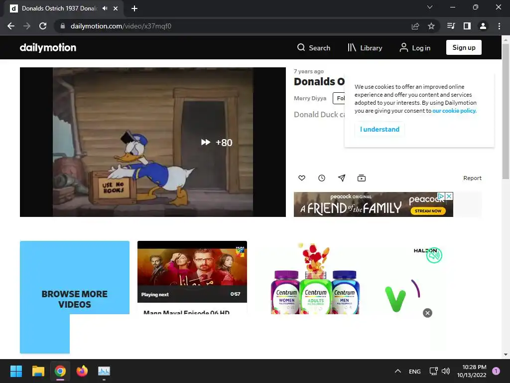The image size is (510, 383).
Task: Add to playlist icon
Action: (x=362, y=178)
